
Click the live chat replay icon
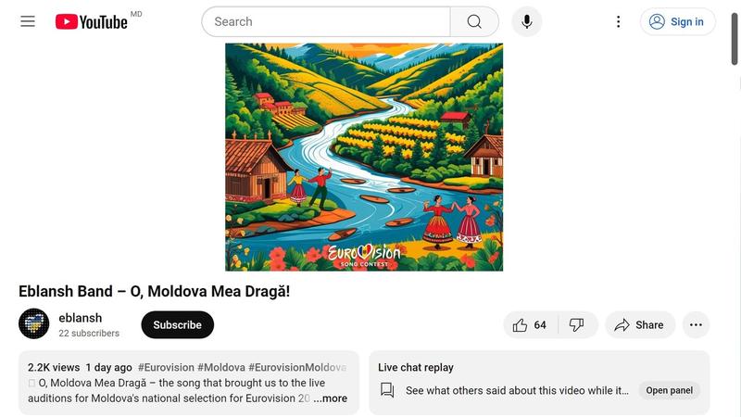pyautogui.click(x=387, y=390)
